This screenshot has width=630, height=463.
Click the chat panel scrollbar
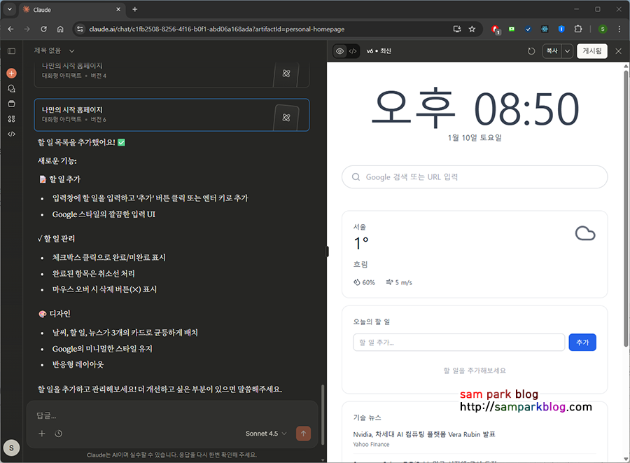click(322, 415)
